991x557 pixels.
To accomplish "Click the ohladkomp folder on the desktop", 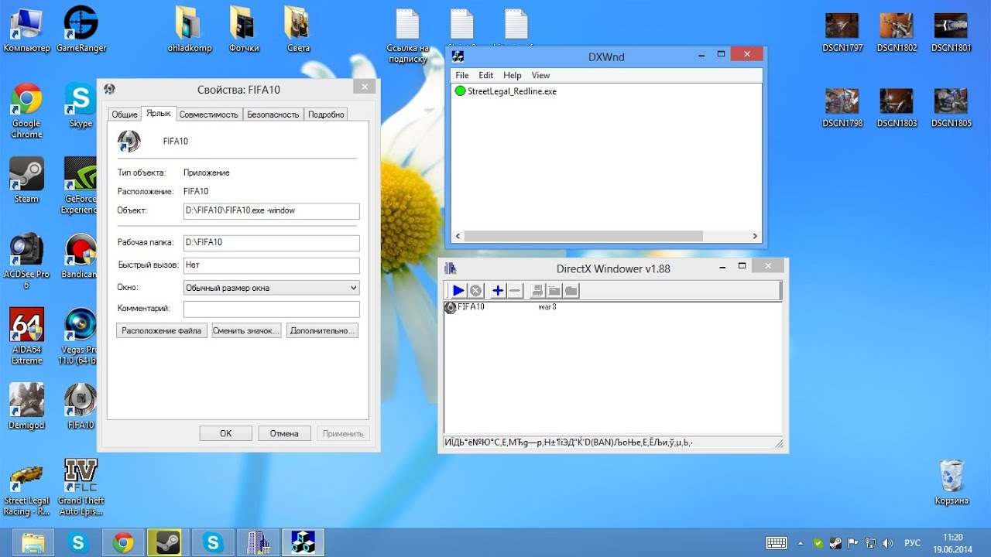I will click(x=190, y=29).
